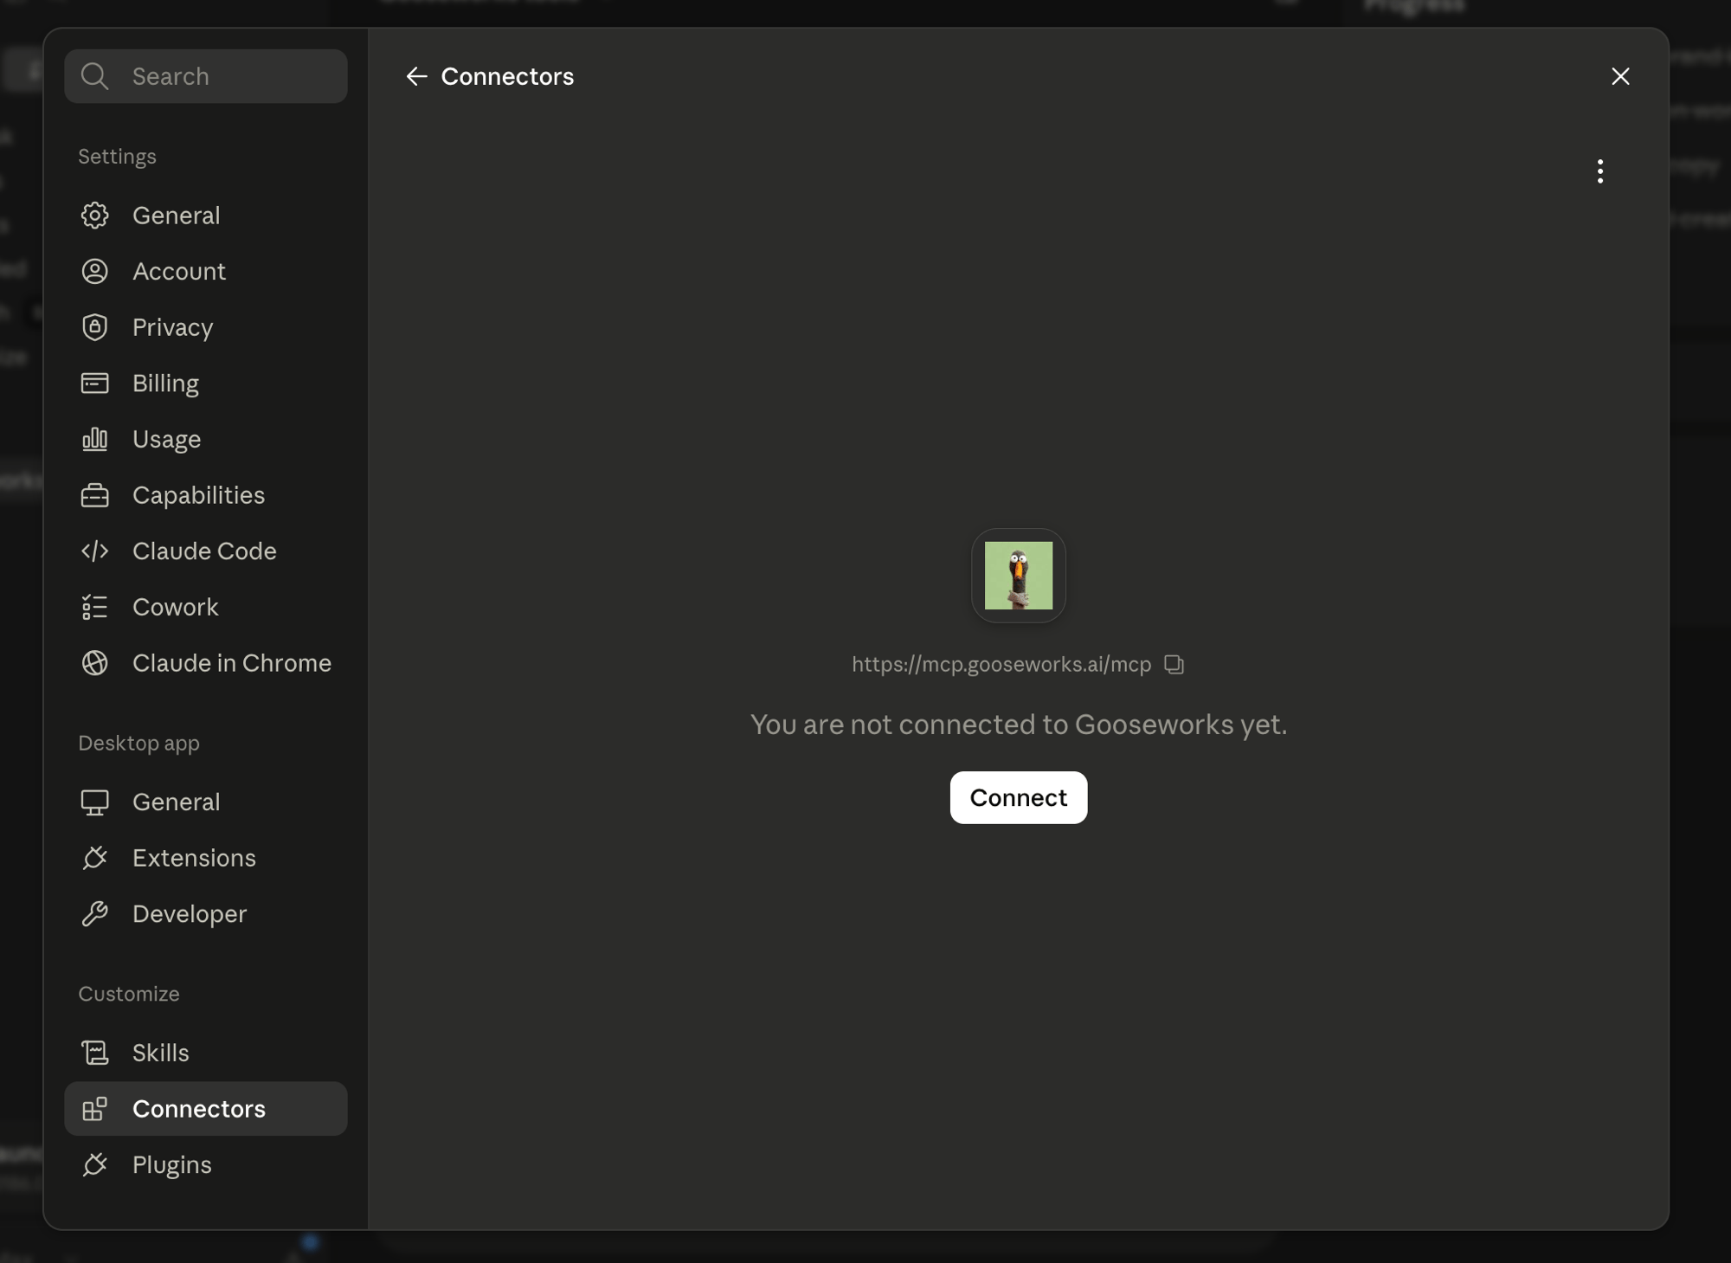The image size is (1731, 1263).
Task: Click the Connectors header title
Action: [507, 76]
